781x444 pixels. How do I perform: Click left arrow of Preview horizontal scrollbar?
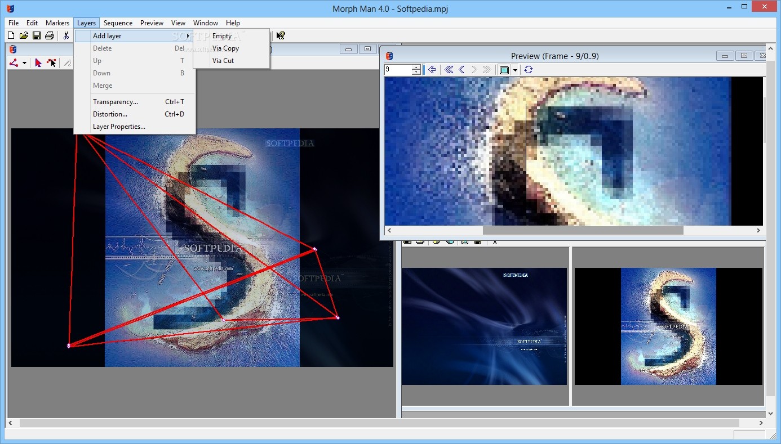tap(389, 231)
